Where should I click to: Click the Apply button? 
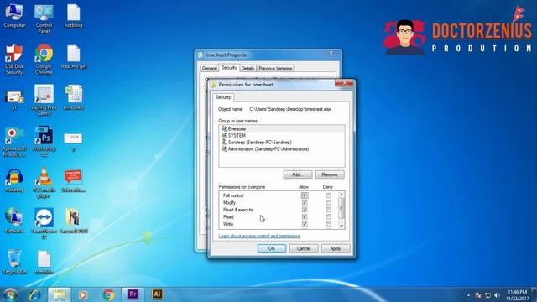(x=336, y=248)
